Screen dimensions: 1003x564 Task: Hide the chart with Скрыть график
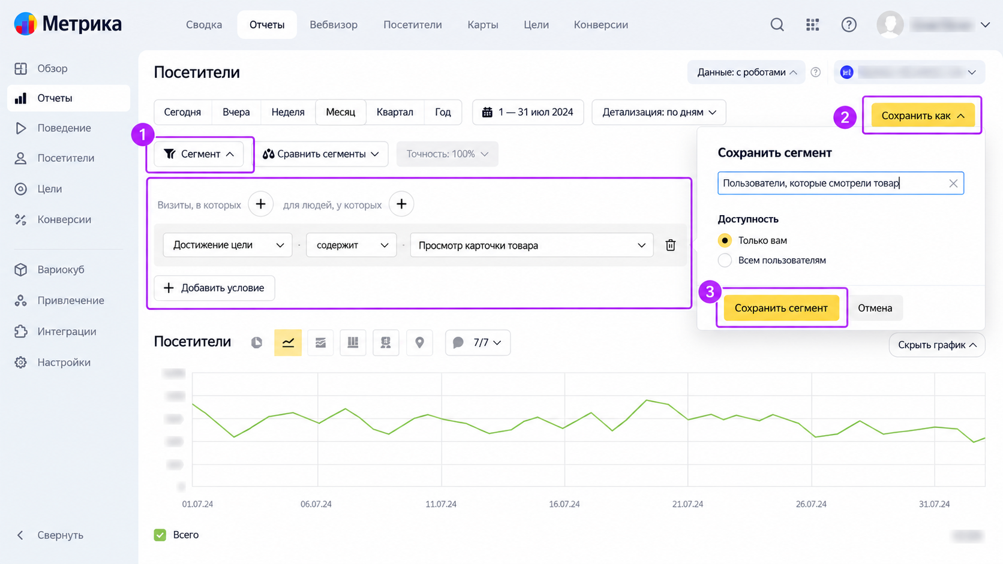[x=936, y=345]
